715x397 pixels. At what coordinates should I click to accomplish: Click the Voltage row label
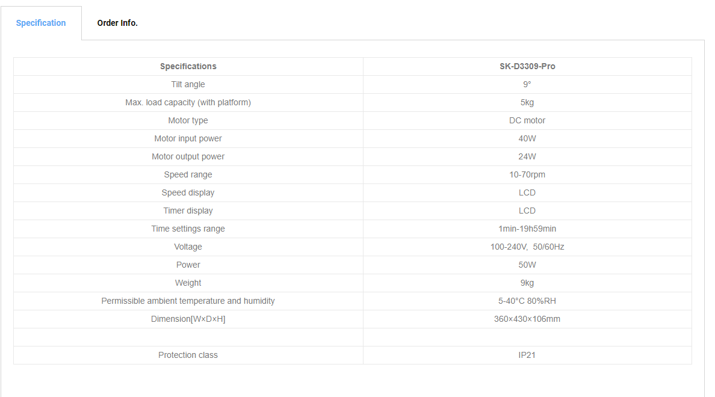(x=188, y=247)
